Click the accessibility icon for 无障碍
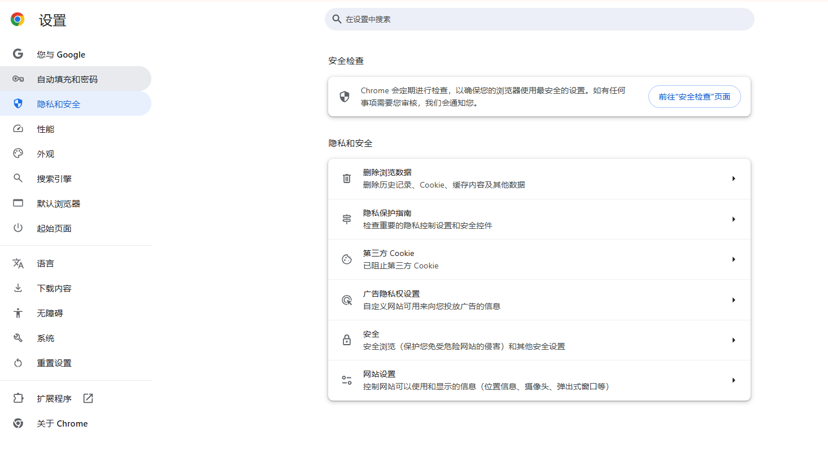The image size is (828, 465). click(18, 313)
